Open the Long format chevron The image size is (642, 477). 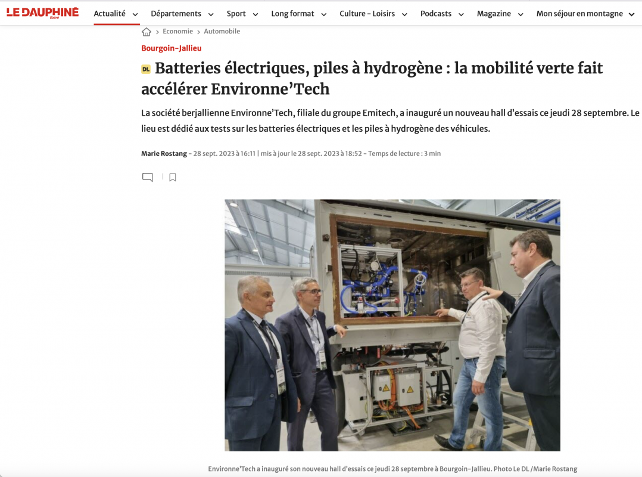[324, 14]
